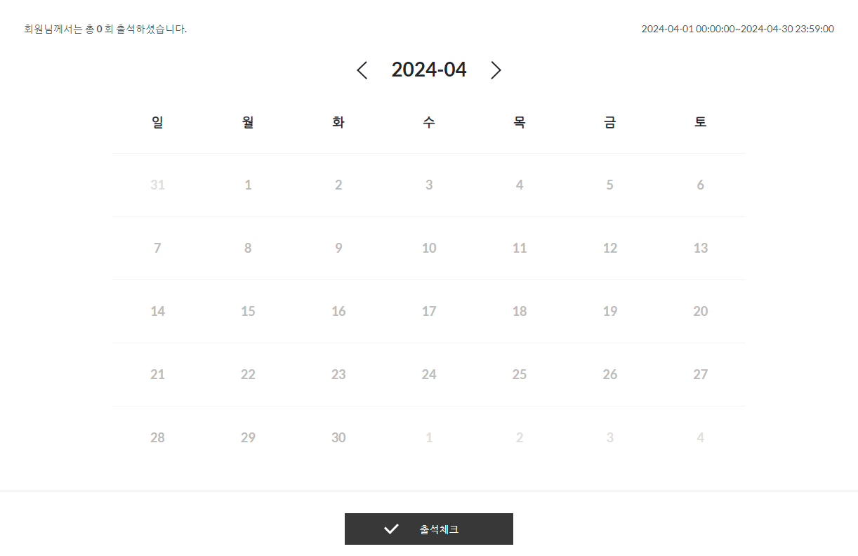Click calendar date 6
The height and width of the screenshot is (556, 858).
click(701, 185)
